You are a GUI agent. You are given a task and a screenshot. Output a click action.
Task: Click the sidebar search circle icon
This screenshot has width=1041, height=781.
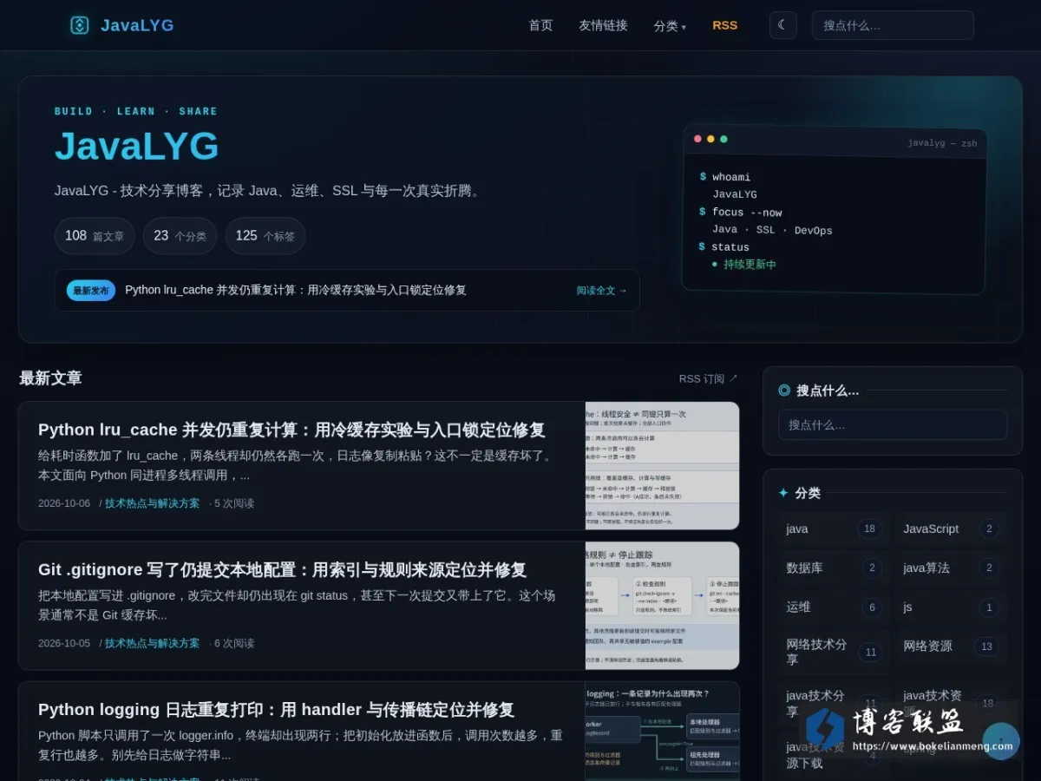tap(784, 390)
